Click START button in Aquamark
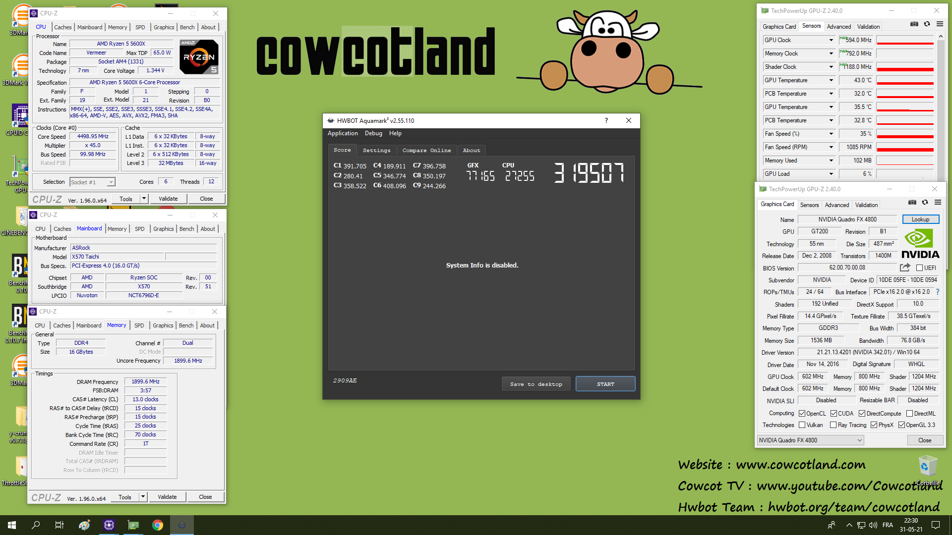The width and height of the screenshot is (952, 535). click(x=605, y=384)
